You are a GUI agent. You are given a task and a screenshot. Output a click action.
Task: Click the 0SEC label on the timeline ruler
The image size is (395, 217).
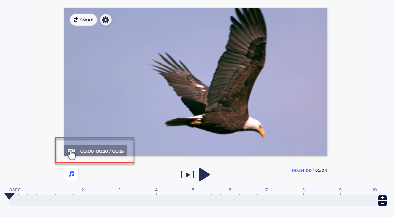tap(15, 190)
